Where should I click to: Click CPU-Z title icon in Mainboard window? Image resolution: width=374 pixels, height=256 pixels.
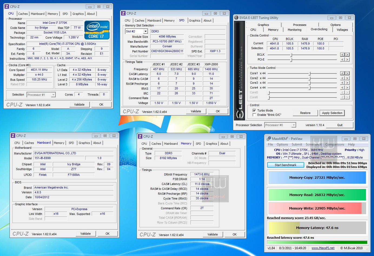[13, 136]
